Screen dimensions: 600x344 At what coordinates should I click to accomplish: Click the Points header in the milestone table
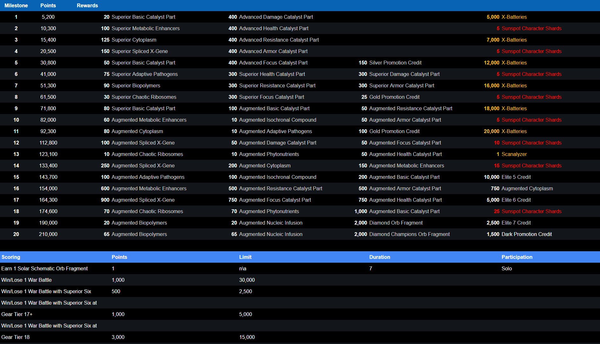tap(48, 5)
